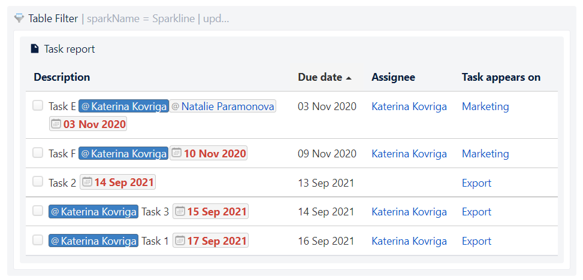Open Marketing page link for Task E
This screenshot has width=583, height=280.
tap(485, 106)
